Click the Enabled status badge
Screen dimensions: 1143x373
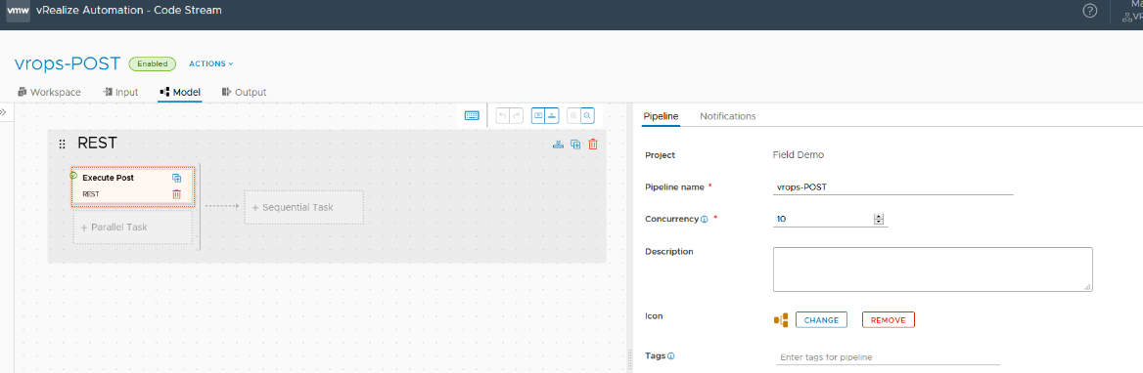(x=153, y=64)
